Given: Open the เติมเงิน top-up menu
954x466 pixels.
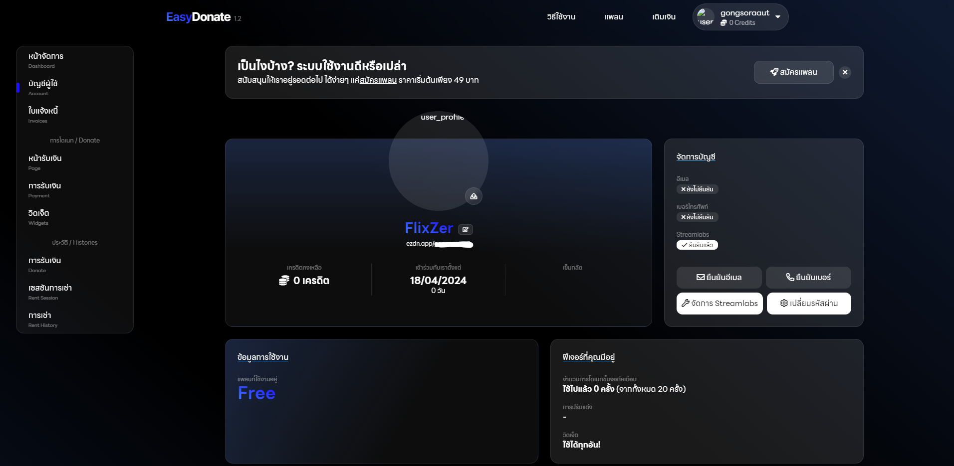Looking at the screenshot, I should (x=664, y=17).
